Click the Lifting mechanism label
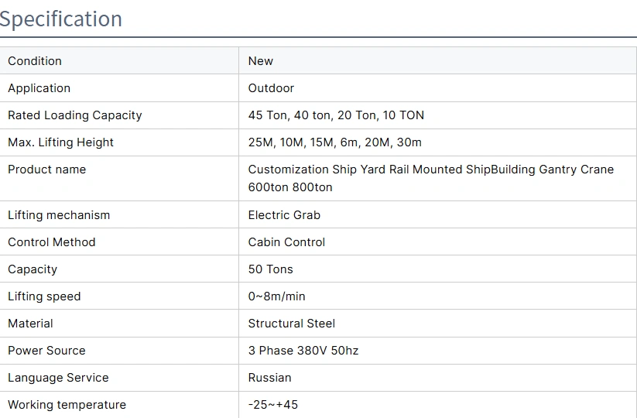 pos(59,215)
